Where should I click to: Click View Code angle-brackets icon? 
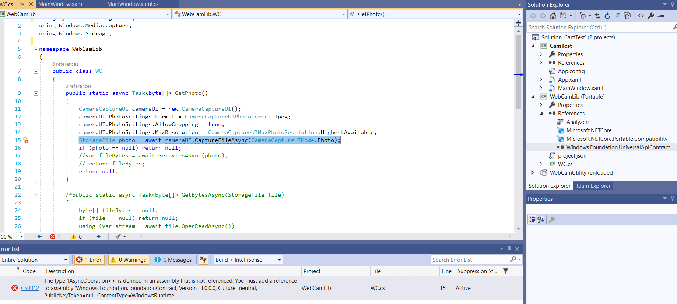point(641,16)
